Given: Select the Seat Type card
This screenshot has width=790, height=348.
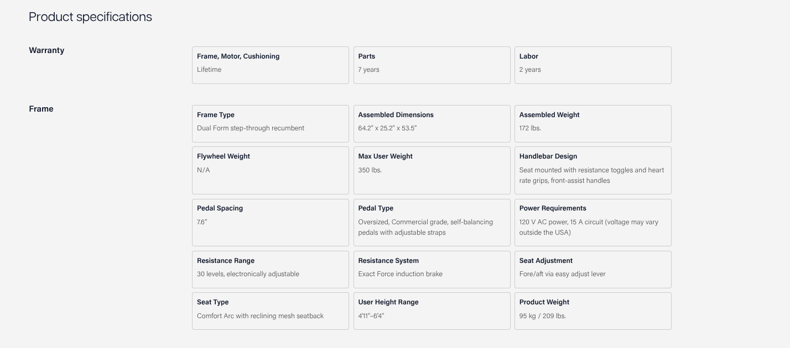Looking at the screenshot, I should coord(270,311).
